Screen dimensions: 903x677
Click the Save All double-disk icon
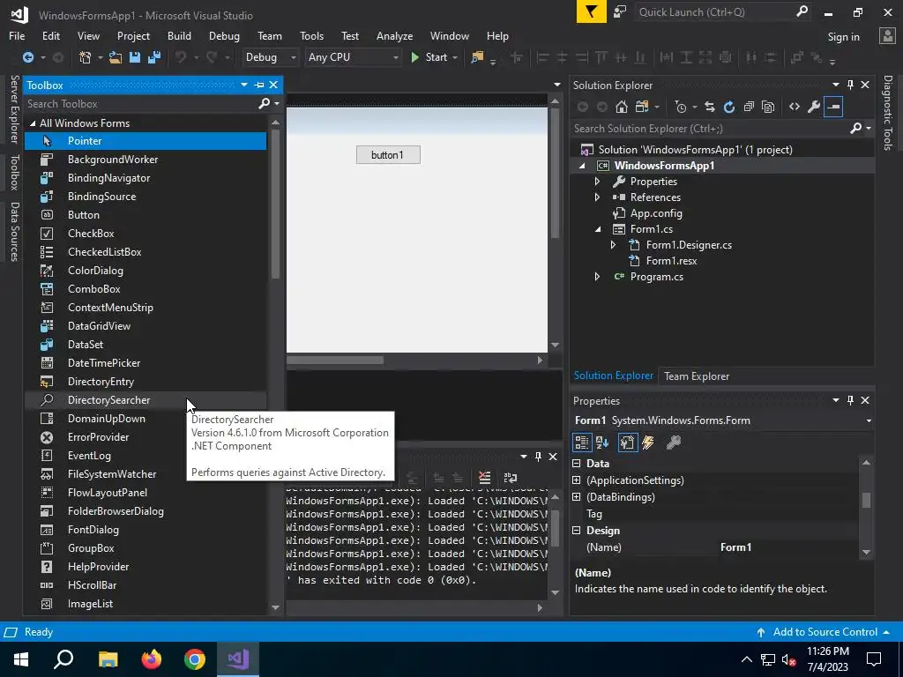(x=154, y=57)
